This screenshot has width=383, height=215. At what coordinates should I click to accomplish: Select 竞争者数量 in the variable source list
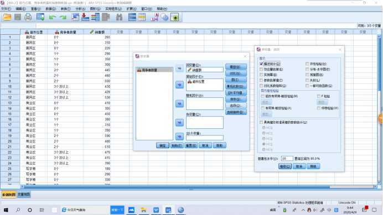pyautogui.click(x=154, y=70)
